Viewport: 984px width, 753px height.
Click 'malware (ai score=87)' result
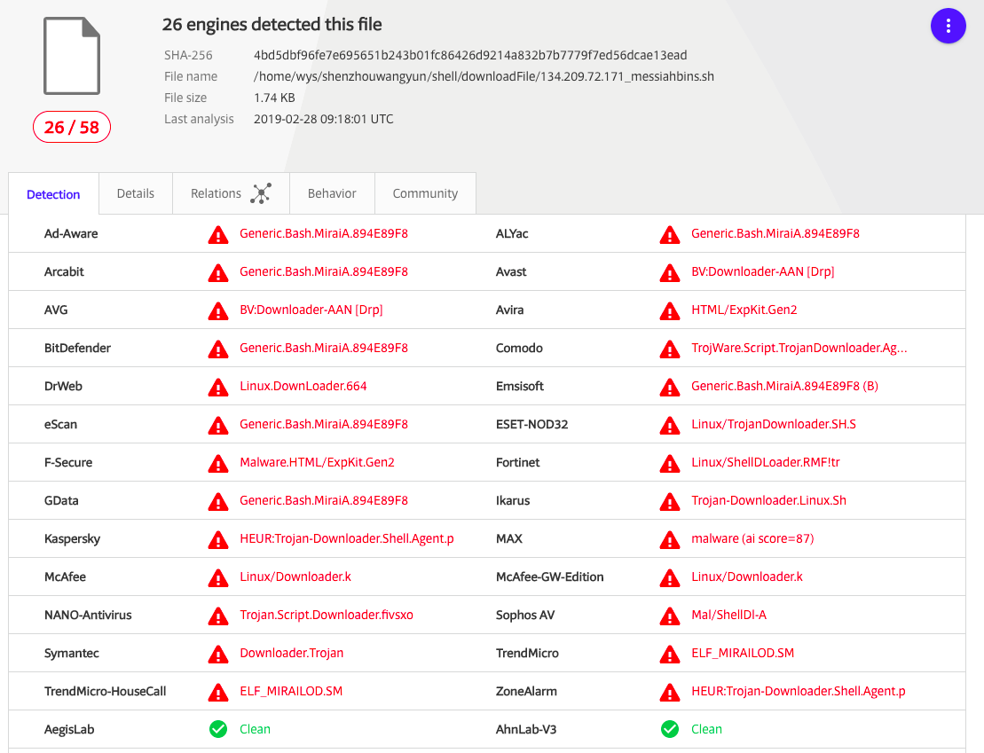coord(752,538)
